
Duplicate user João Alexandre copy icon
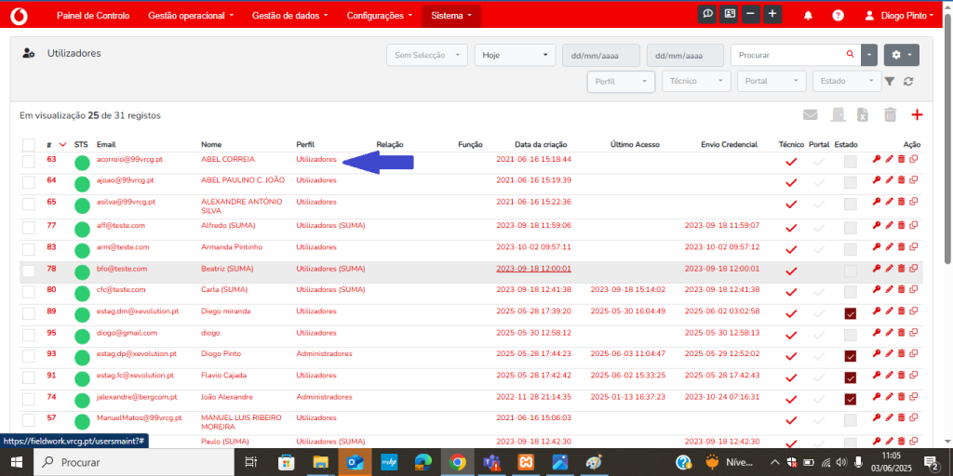click(914, 397)
